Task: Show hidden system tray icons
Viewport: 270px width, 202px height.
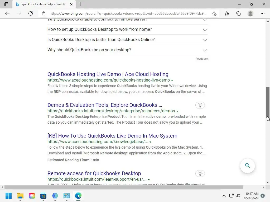Action: pos(224,196)
